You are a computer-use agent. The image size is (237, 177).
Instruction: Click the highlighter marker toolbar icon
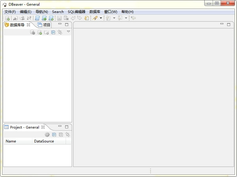click(95, 18)
